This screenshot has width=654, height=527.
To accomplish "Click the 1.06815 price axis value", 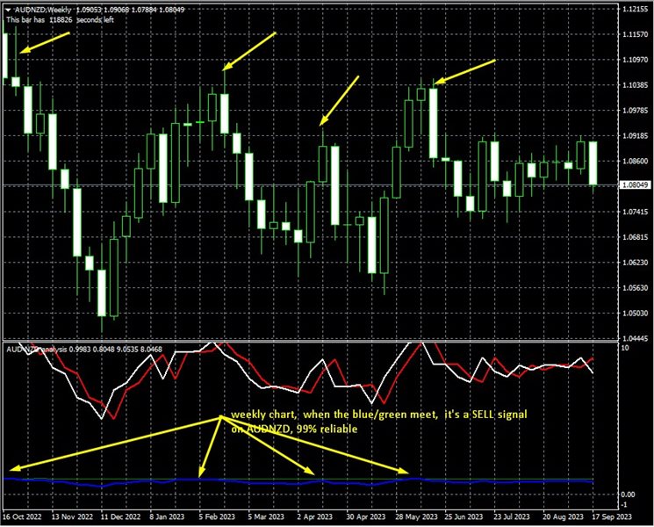I will click(635, 237).
